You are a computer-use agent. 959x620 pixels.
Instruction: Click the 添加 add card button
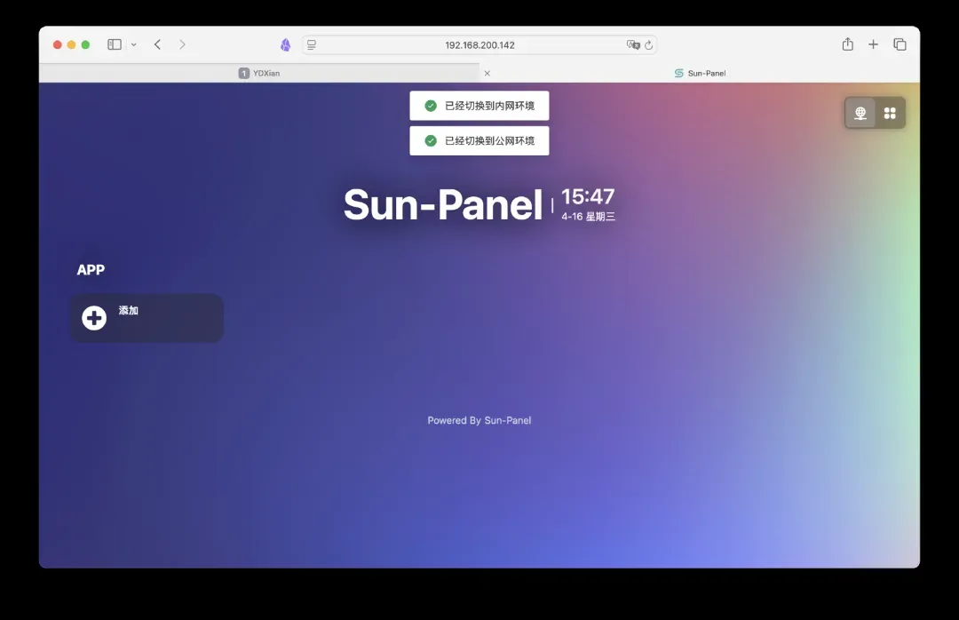click(147, 318)
